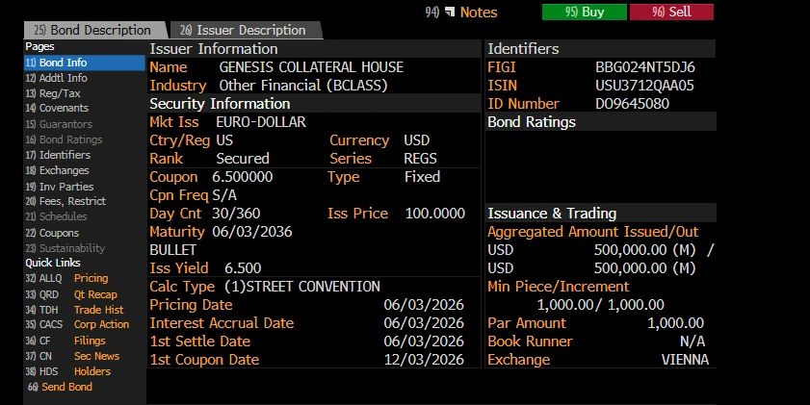Open TDH Trade Hist quick link
The height and width of the screenshot is (405, 810).
pos(74,310)
